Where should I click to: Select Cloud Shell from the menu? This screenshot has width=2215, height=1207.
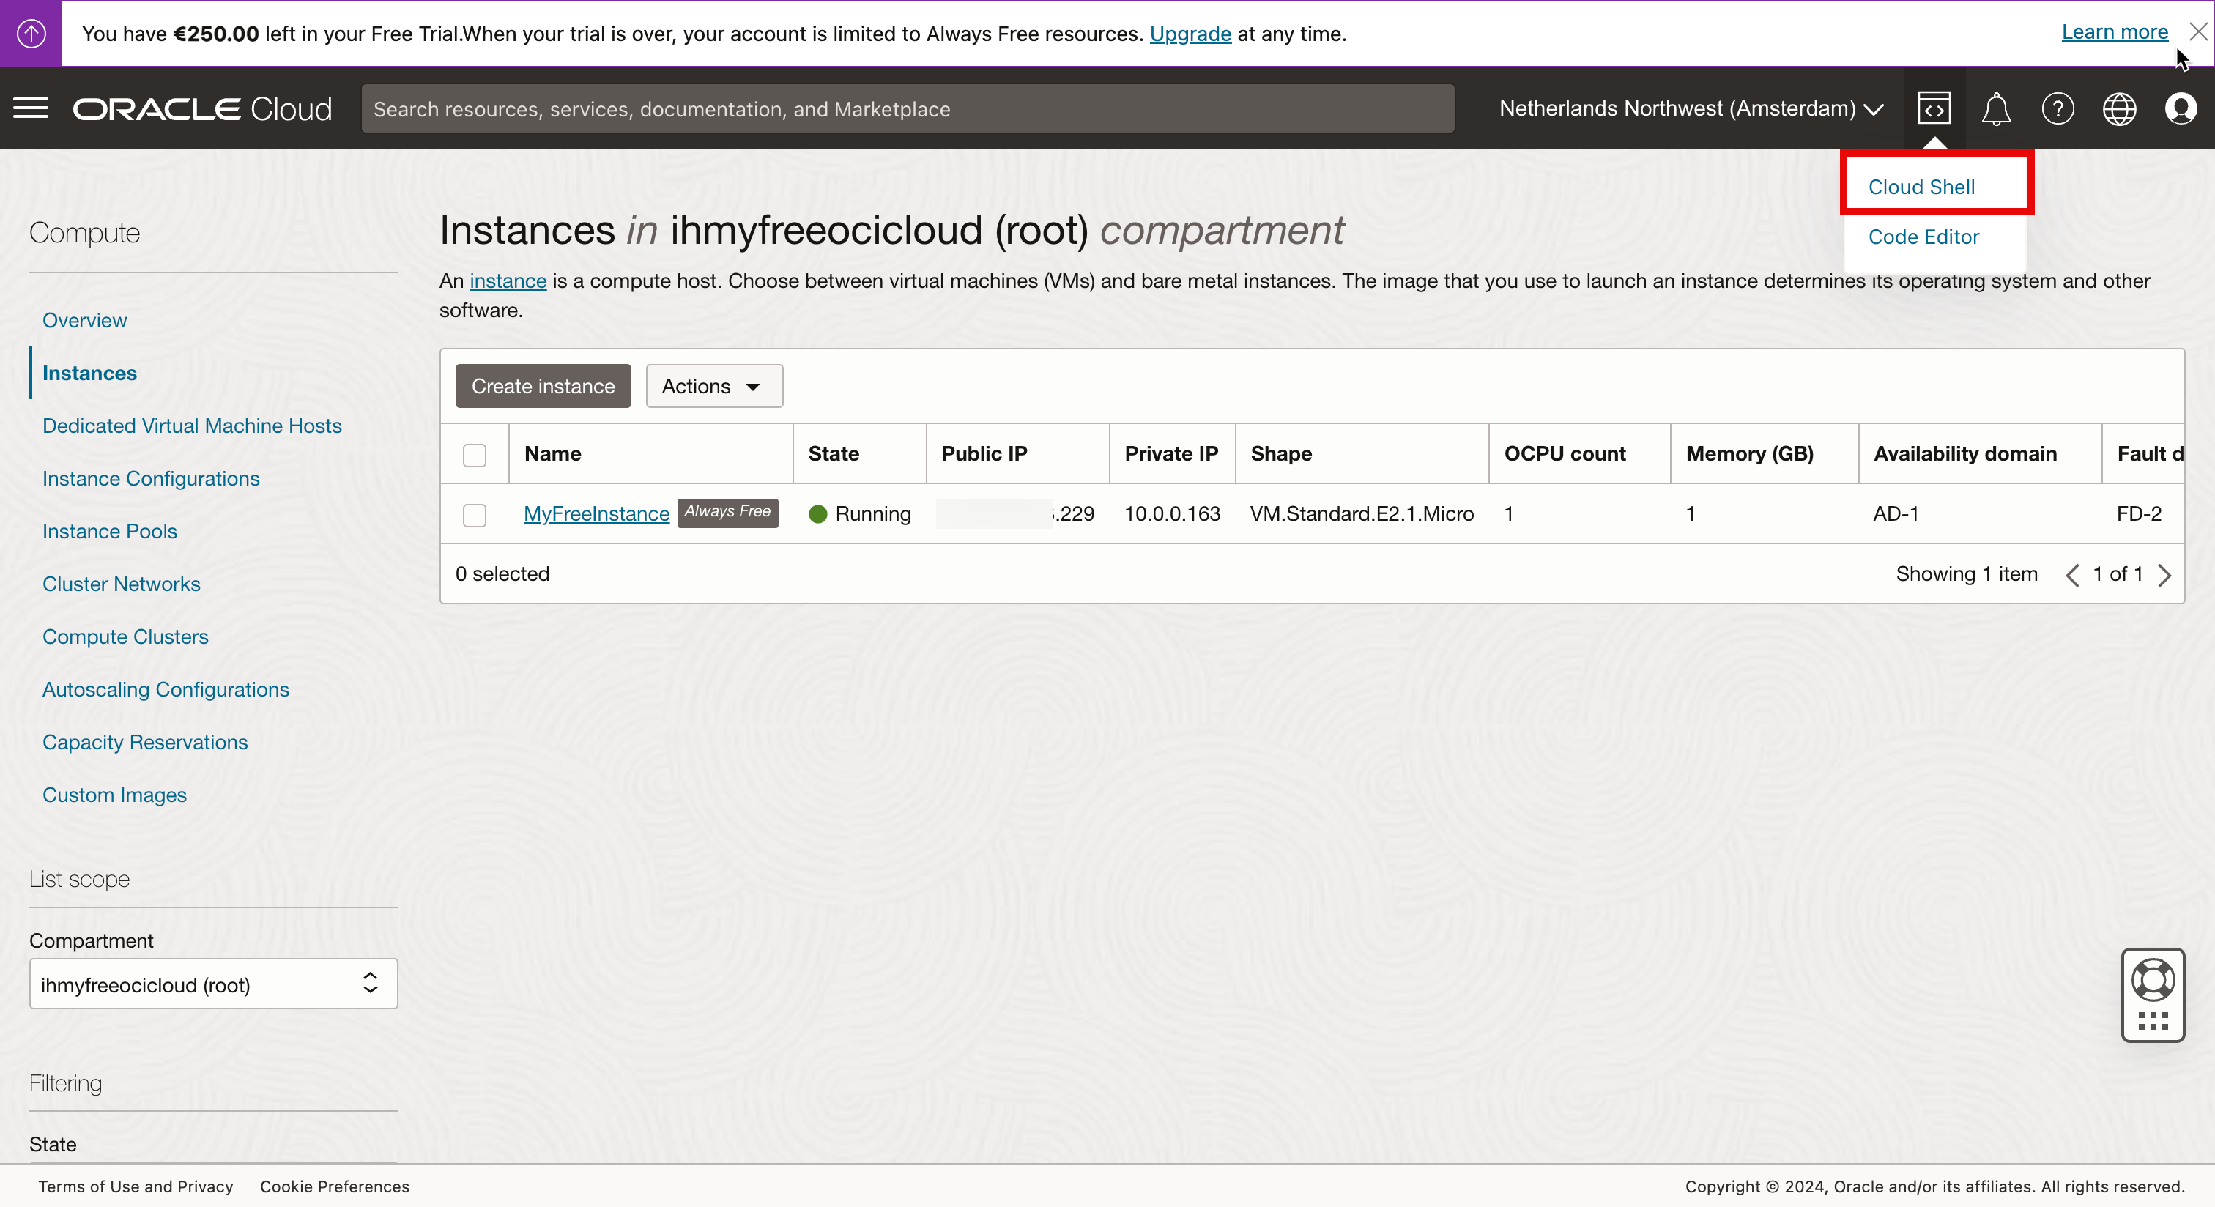pos(1921,187)
